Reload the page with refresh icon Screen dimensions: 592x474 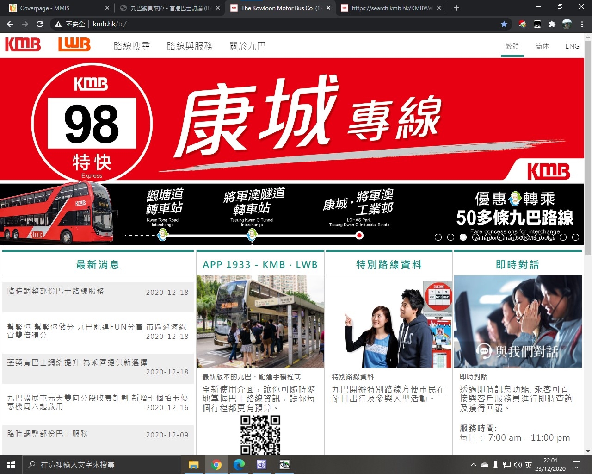click(x=40, y=24)
